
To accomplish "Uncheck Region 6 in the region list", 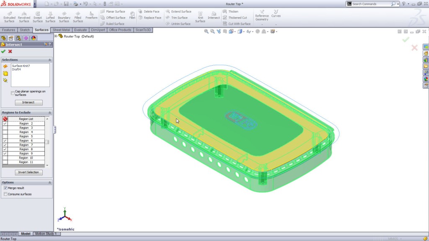I will [5, 141].
